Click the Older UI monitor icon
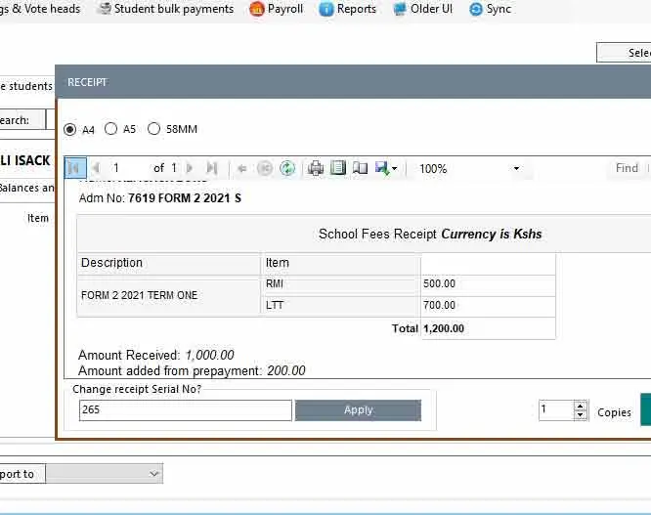The image size is (651, 515). tap(400, 9)
